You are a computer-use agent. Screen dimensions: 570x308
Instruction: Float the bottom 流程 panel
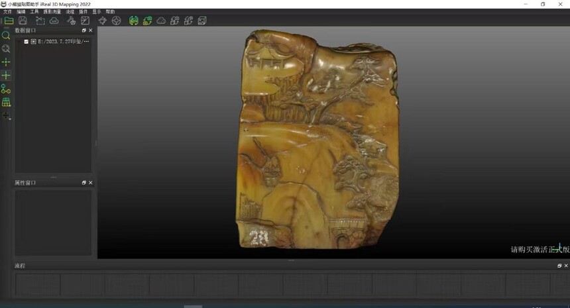point(559,266)
